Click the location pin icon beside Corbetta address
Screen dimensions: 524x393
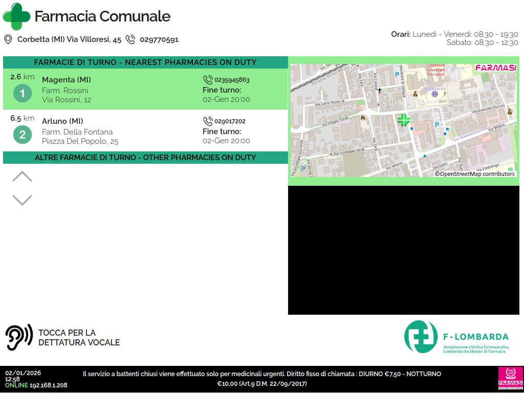8,39
